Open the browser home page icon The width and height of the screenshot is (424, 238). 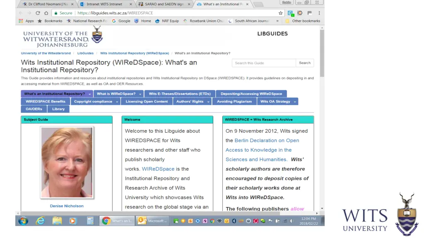46,13
